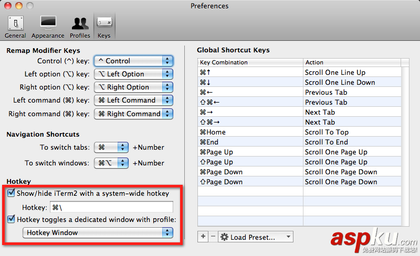Select the ⇧Page Down shortcut row
Viewport: 420px width, 256px height.
(299, 182)
